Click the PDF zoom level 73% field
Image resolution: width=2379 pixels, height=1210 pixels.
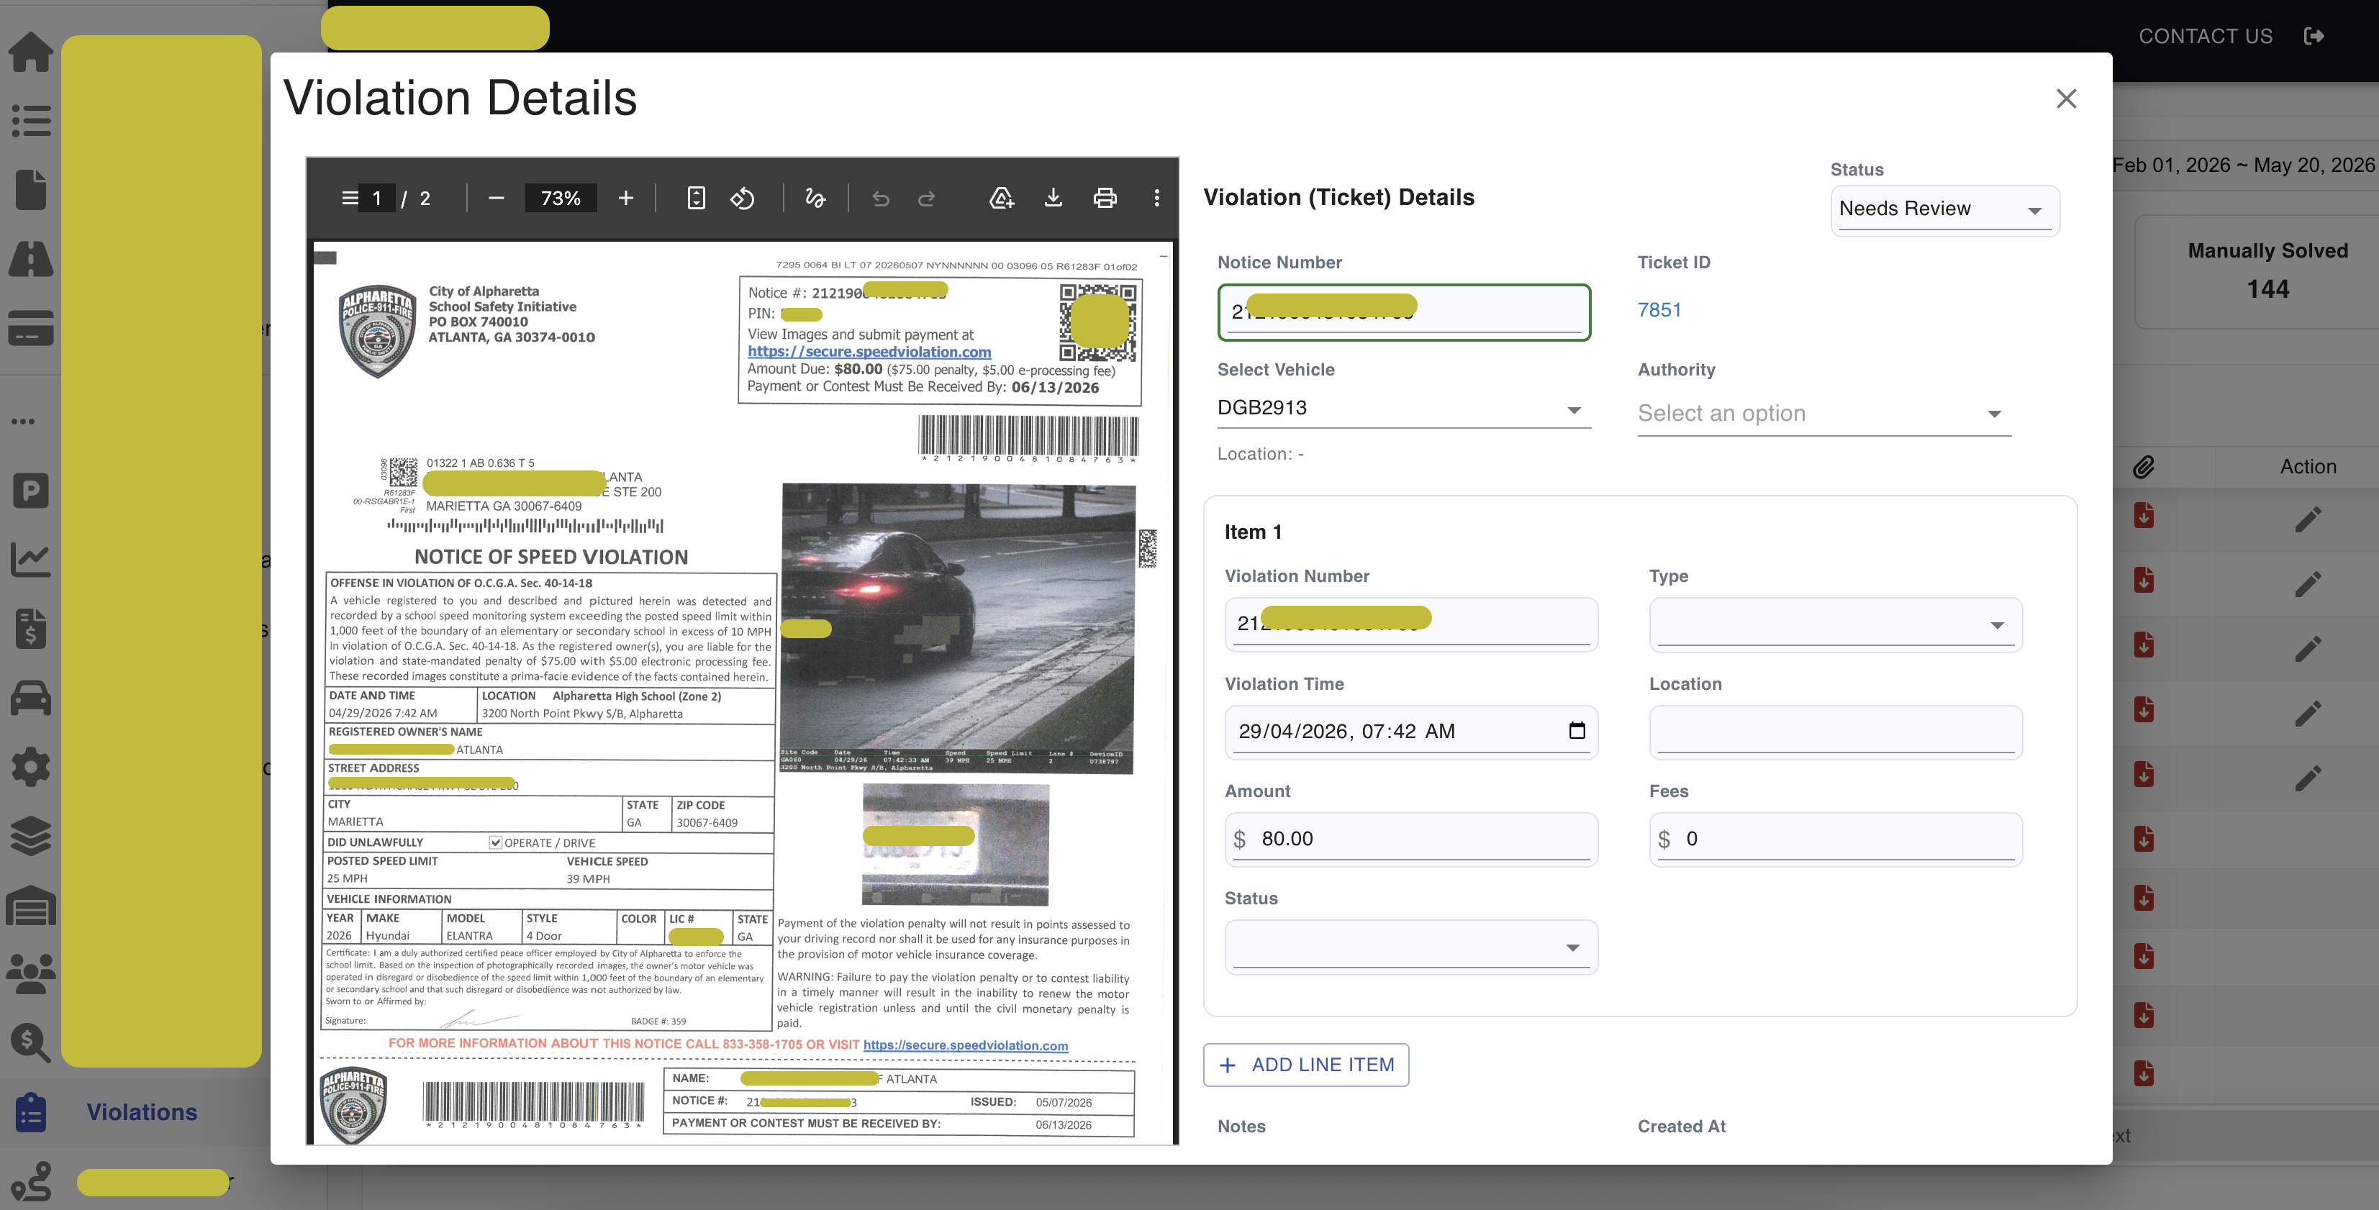(x=561, y=199)
